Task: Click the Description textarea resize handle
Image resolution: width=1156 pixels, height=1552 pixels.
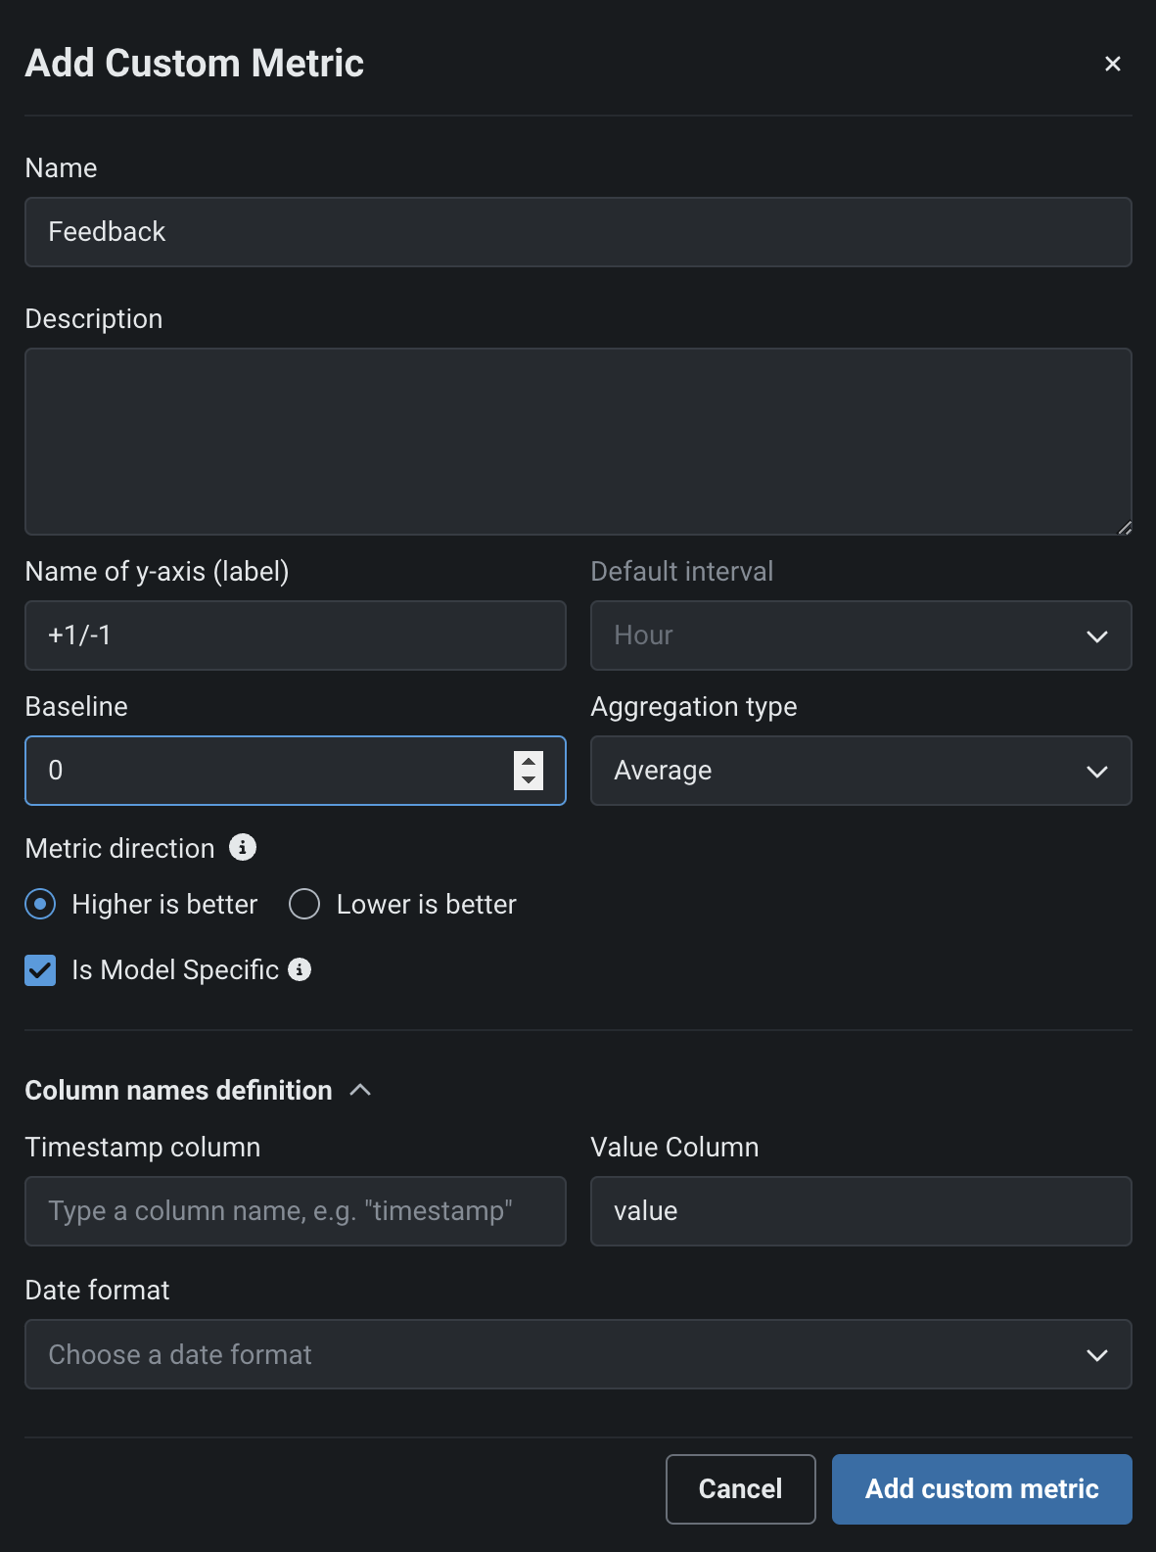Action: (1125, 528)
